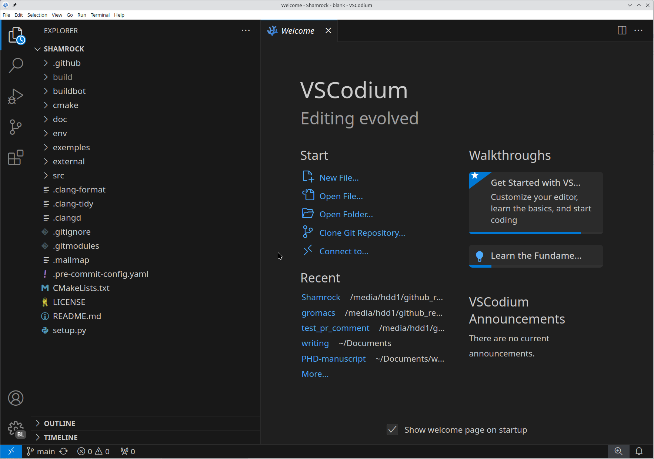Open notifications bell

[639, 451]
